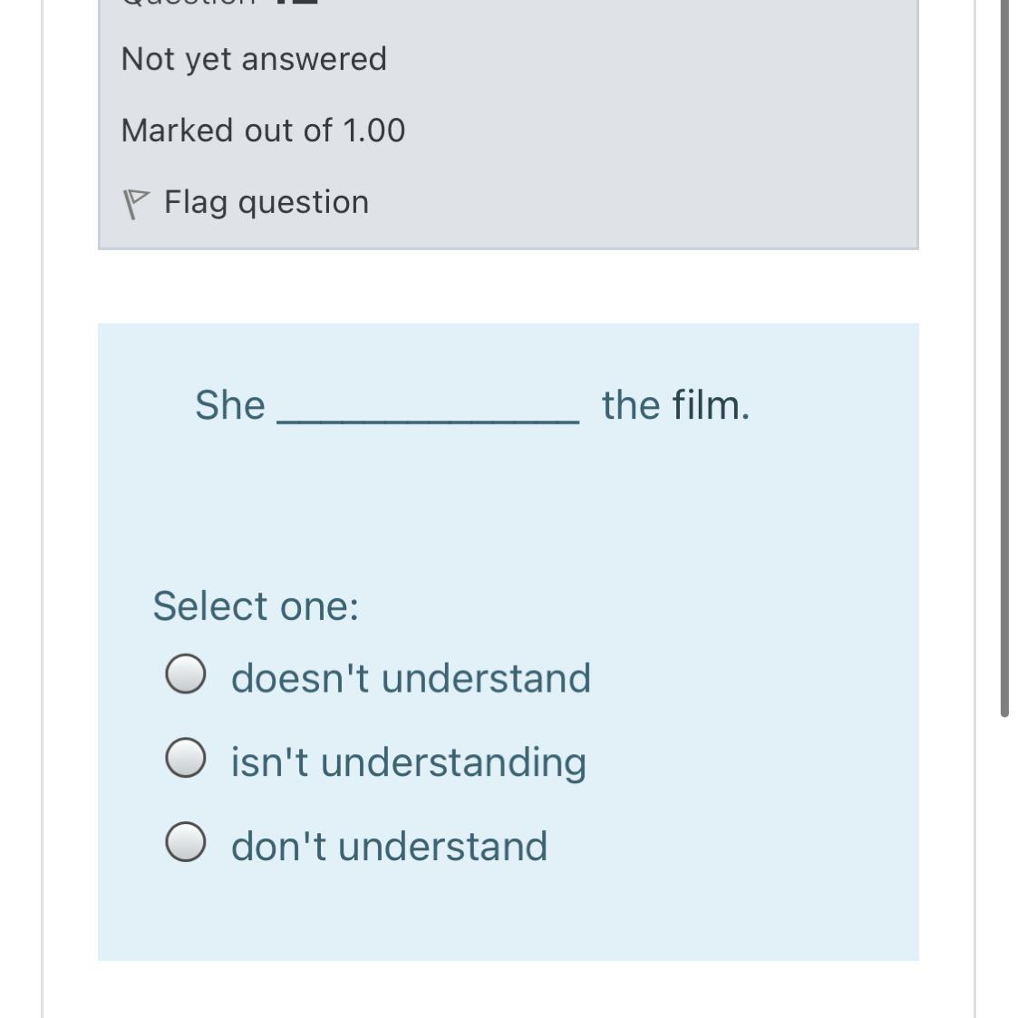Click the flag icon beside Flag question

134,204
